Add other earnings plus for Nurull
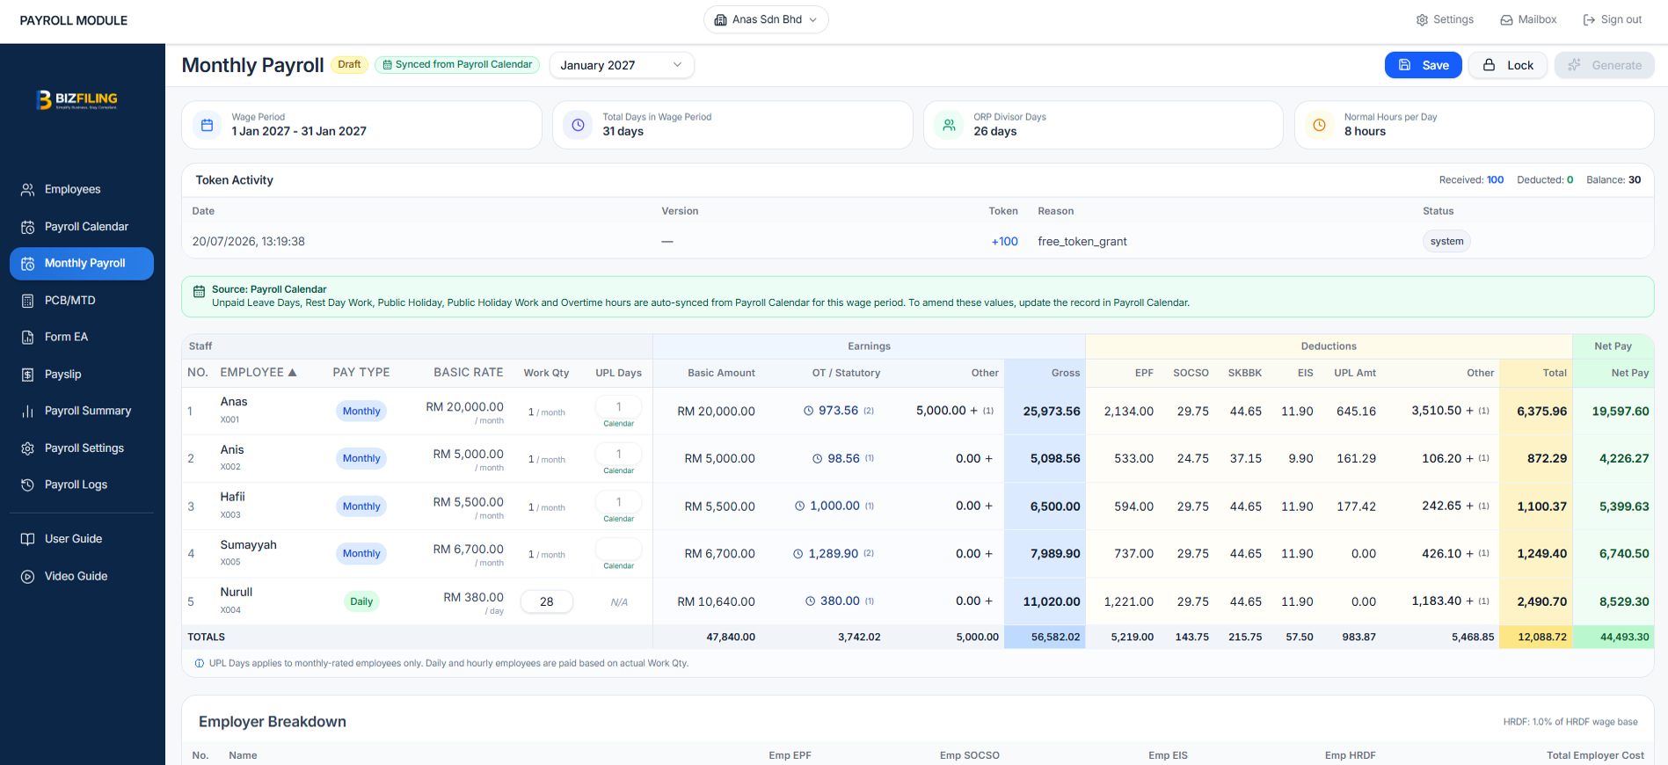 click(x=988, y=601)
